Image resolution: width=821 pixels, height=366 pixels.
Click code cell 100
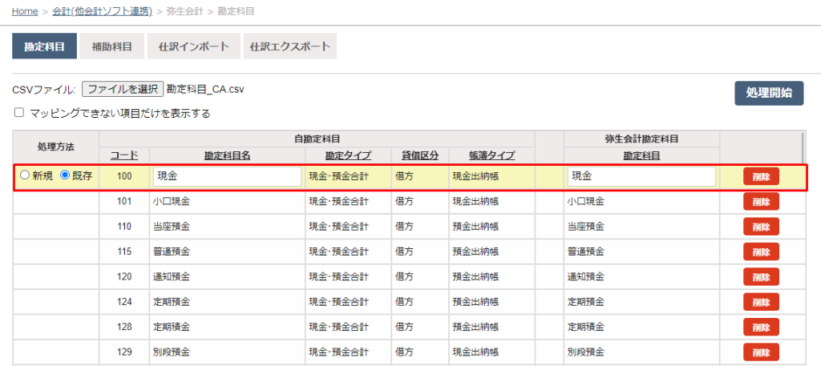click(124, 177)
